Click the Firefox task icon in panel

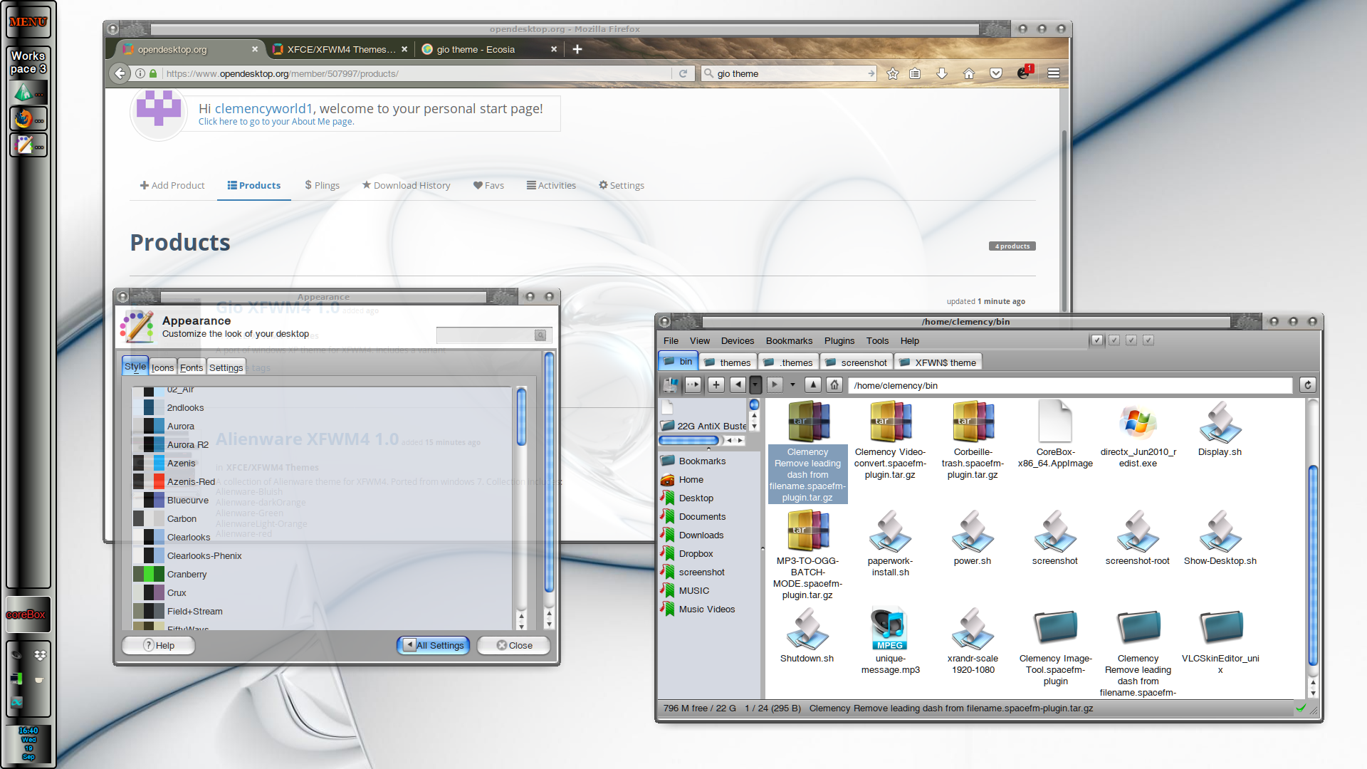(x=28, y=119)
